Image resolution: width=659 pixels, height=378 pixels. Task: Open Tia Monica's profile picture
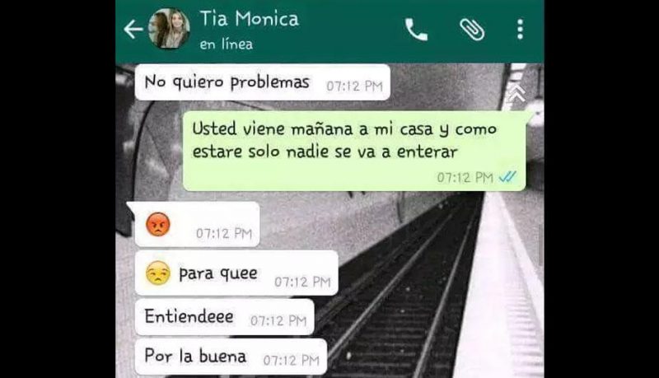point(169,29)
